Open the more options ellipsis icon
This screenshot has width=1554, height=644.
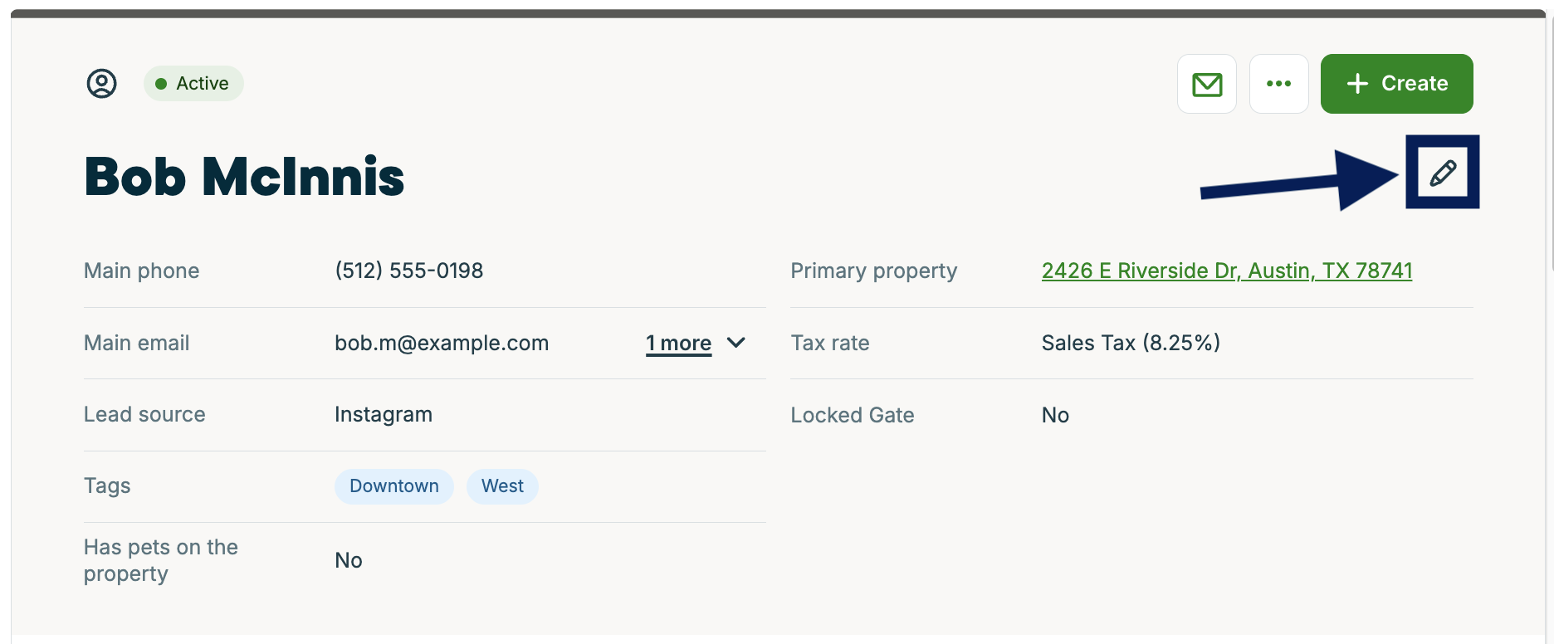[x=1278, y=83]
